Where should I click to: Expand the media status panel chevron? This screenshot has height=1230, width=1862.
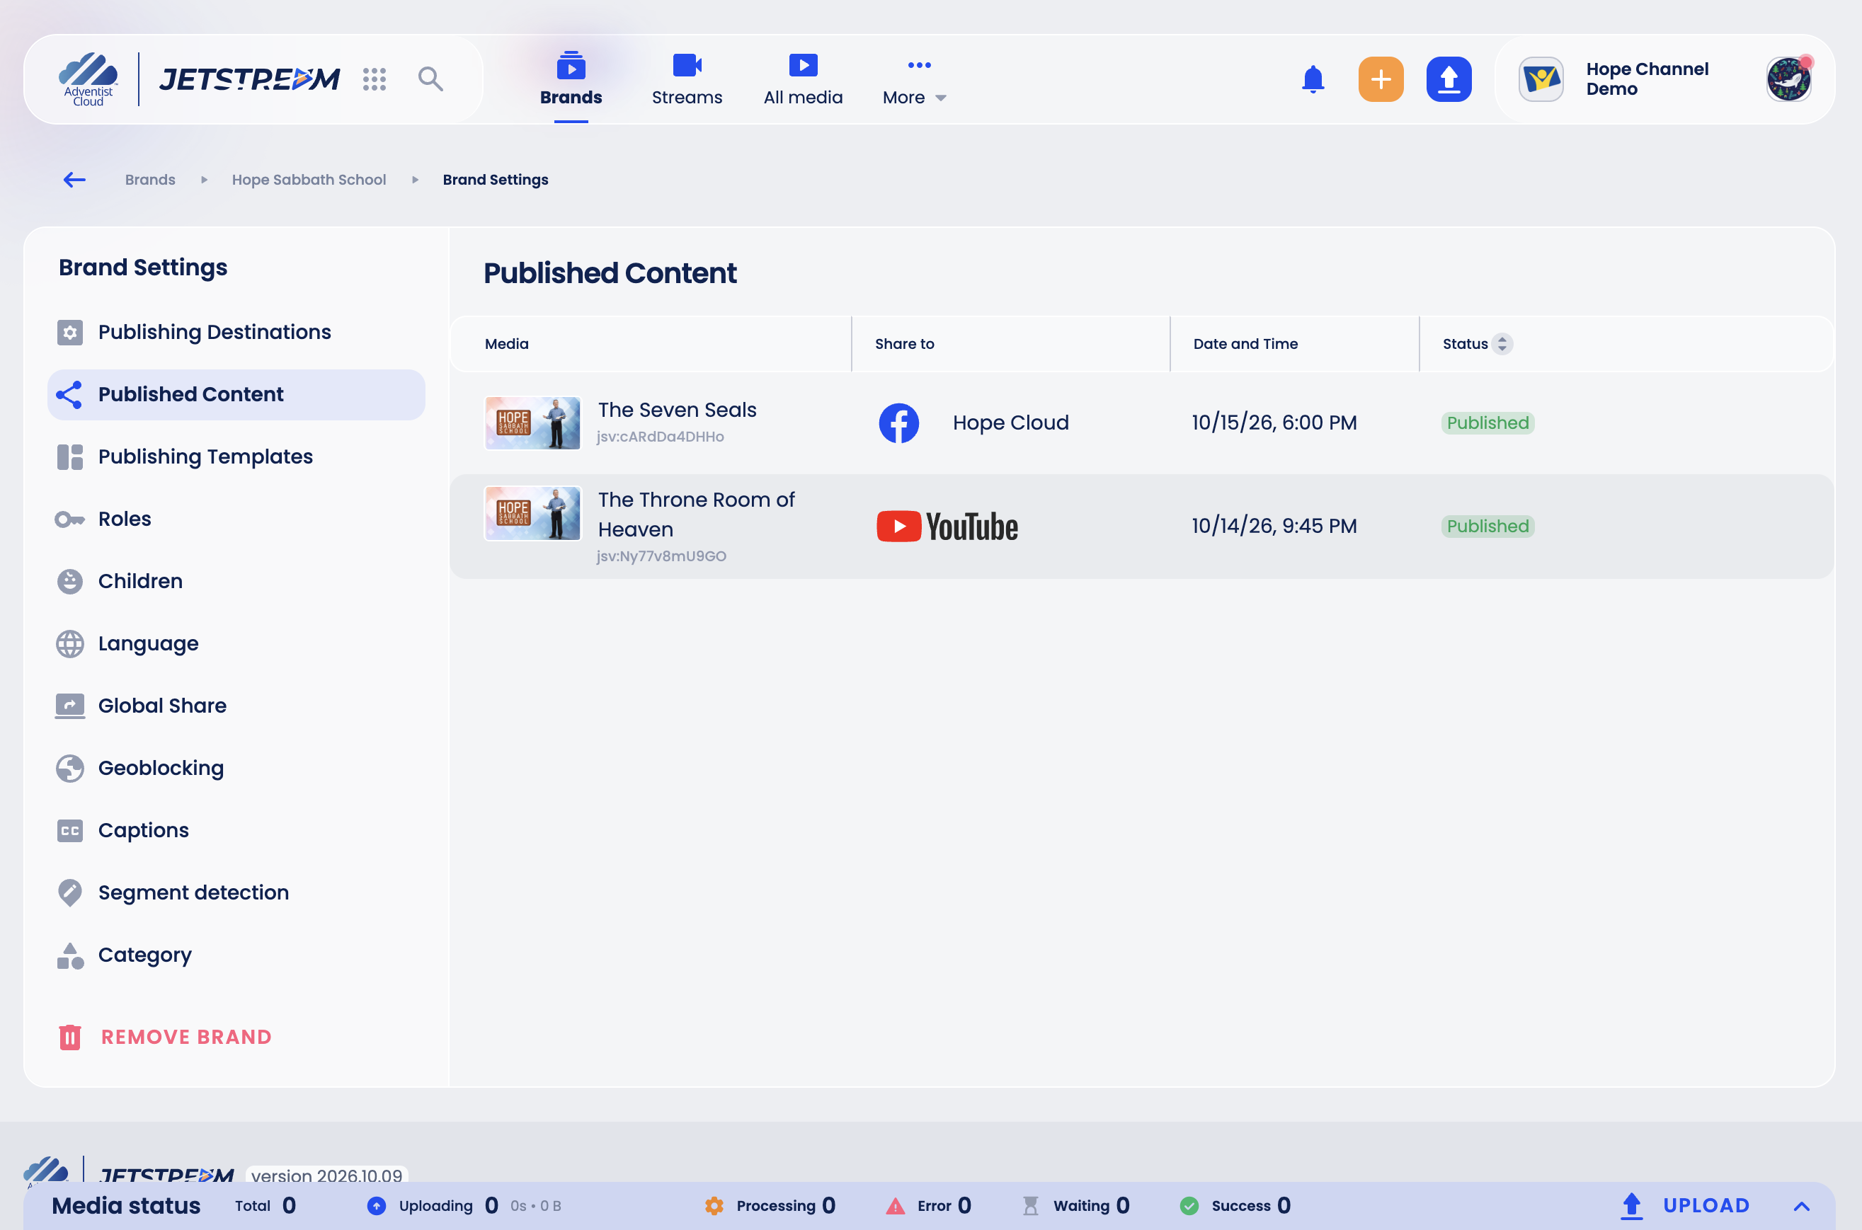[1801, 1207]
